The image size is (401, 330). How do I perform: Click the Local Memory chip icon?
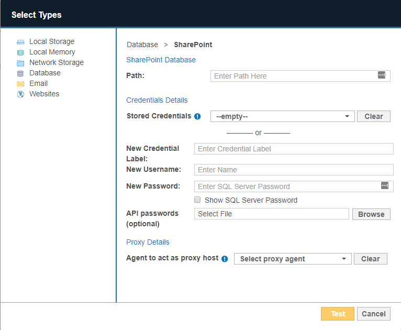coord(20,52)
